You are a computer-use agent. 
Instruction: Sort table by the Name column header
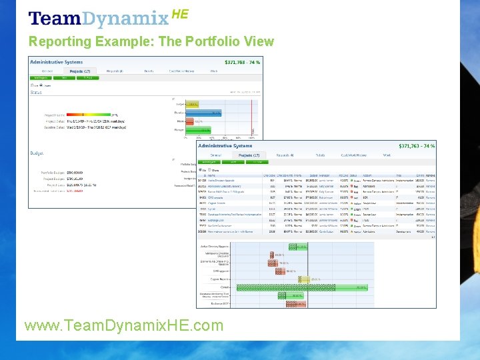point(211,176)
